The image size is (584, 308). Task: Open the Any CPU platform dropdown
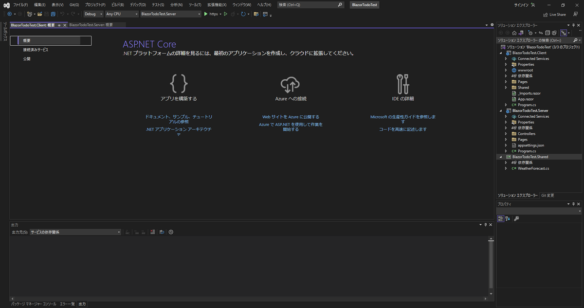point(122,14)
